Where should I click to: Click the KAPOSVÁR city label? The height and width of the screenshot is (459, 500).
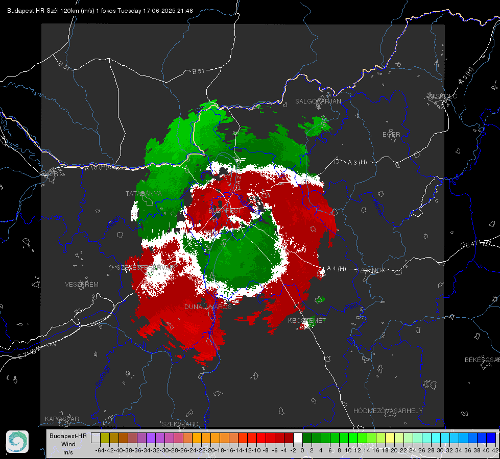pyautogui.click(x=62, y=419)
